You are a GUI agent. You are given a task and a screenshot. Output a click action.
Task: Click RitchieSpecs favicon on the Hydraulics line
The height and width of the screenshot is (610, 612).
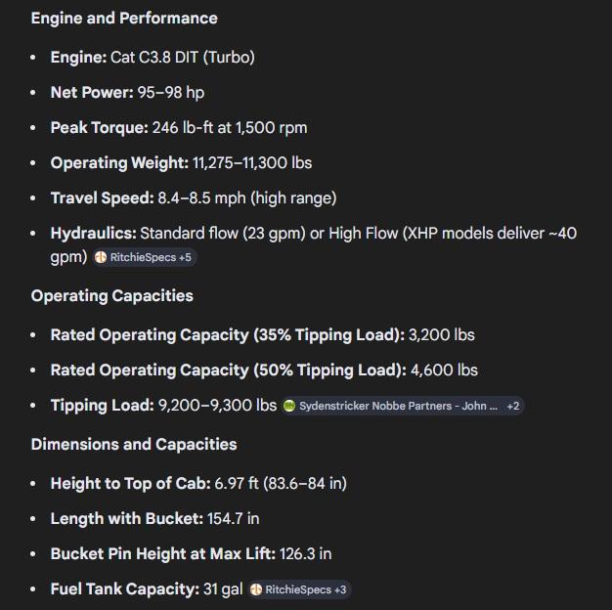point(101,258)
